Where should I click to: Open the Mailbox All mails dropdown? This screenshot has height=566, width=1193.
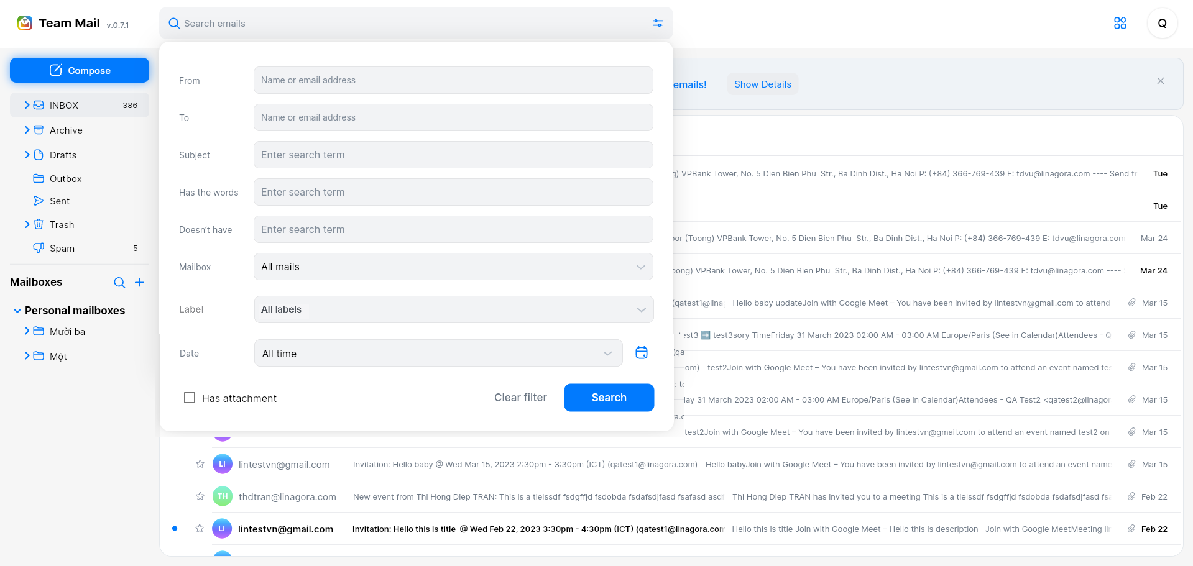coord(453,267)
